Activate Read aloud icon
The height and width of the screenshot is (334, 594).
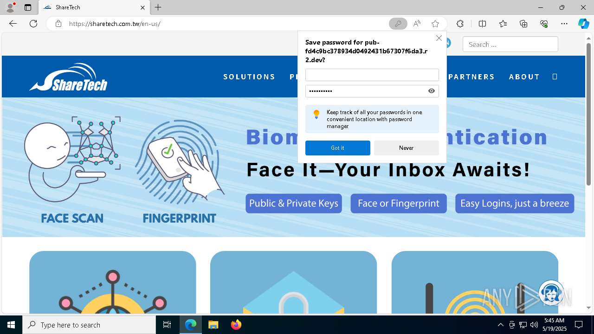tap(417, 24)
